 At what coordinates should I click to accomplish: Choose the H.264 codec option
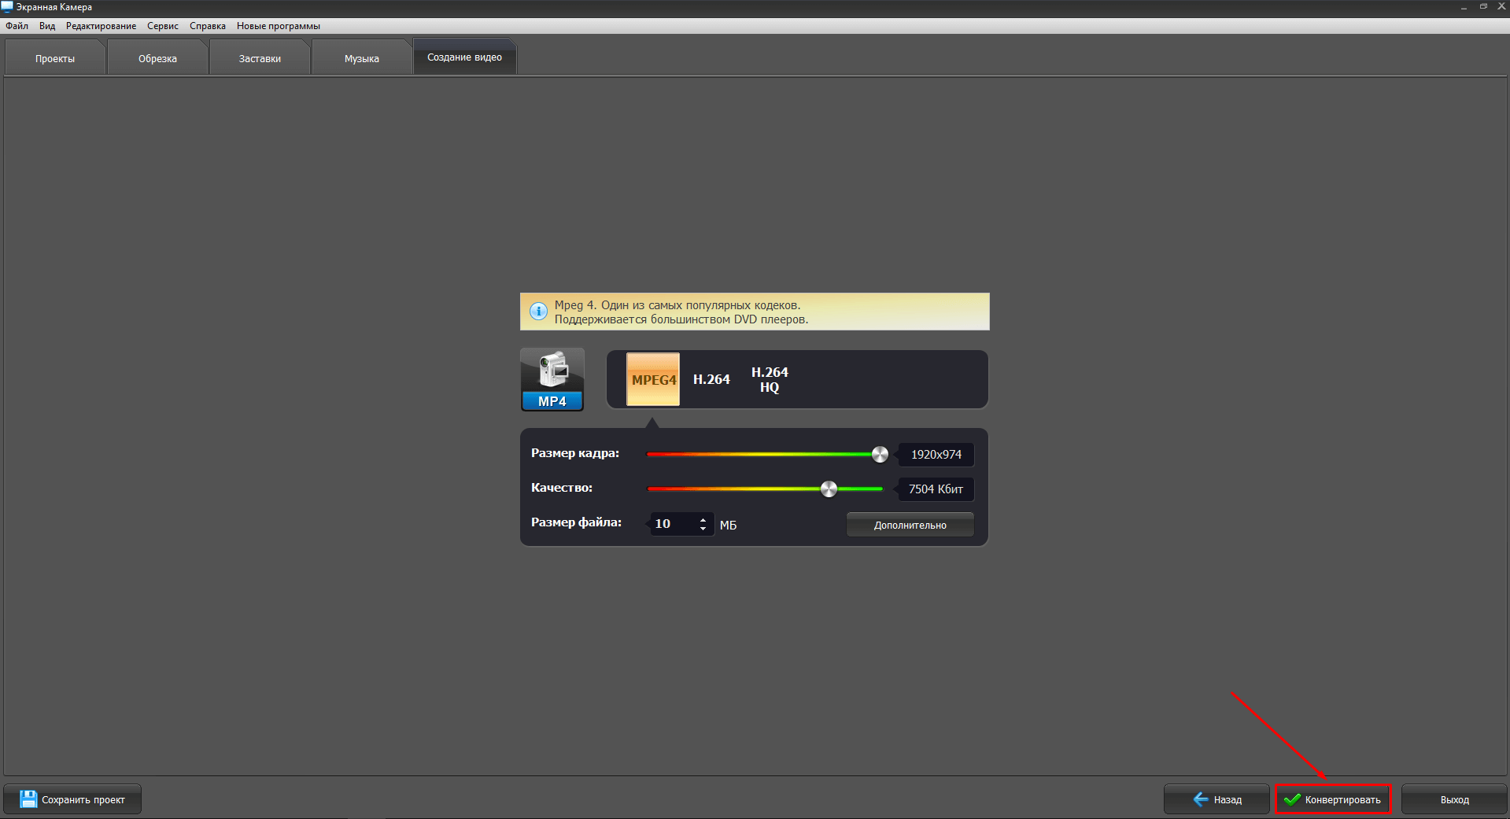click(711, 379)
